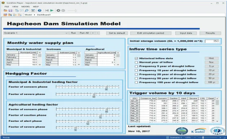
Task: Click Municipal severe phase slider at 60
Action: coord(94,94)
